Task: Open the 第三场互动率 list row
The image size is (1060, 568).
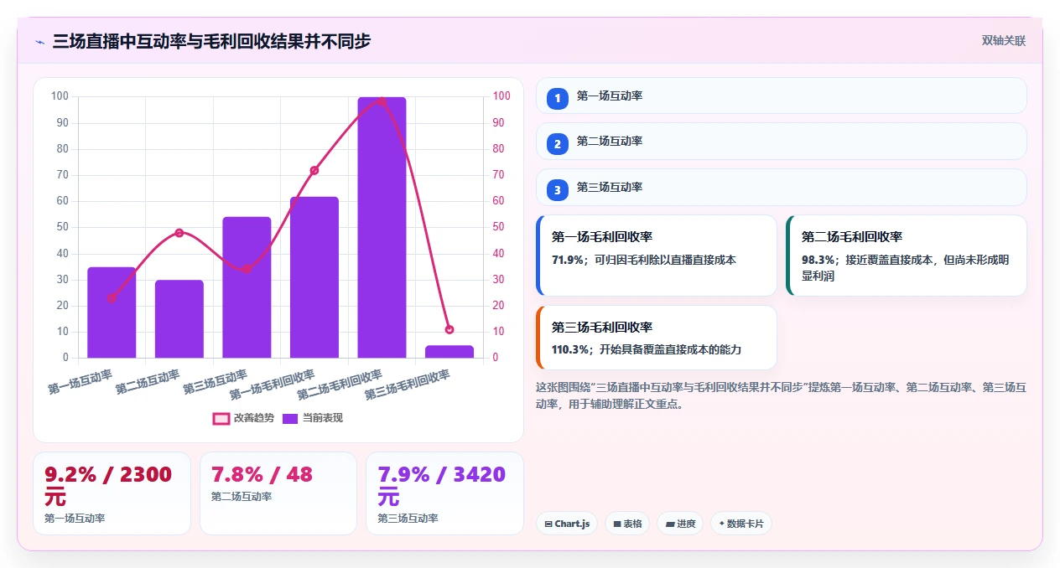Action: point(782,187)
